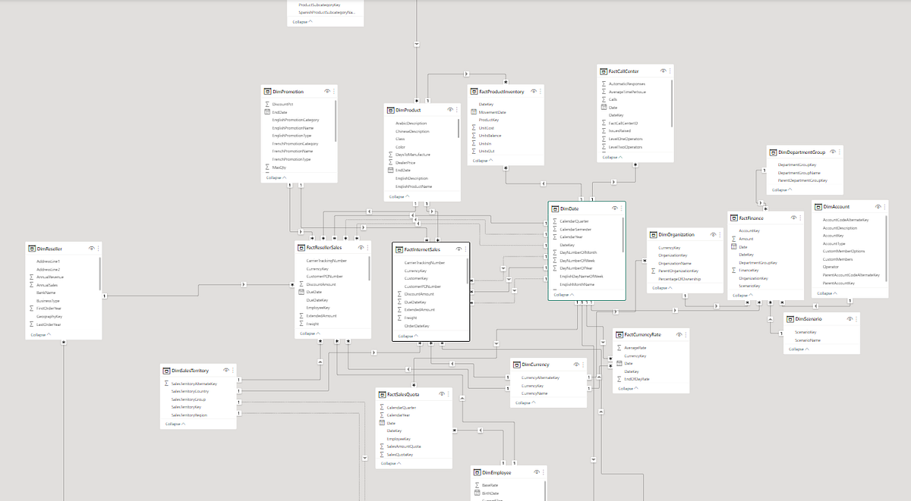Click the Collapse link on FactCurrencyRate

point(625,388)
